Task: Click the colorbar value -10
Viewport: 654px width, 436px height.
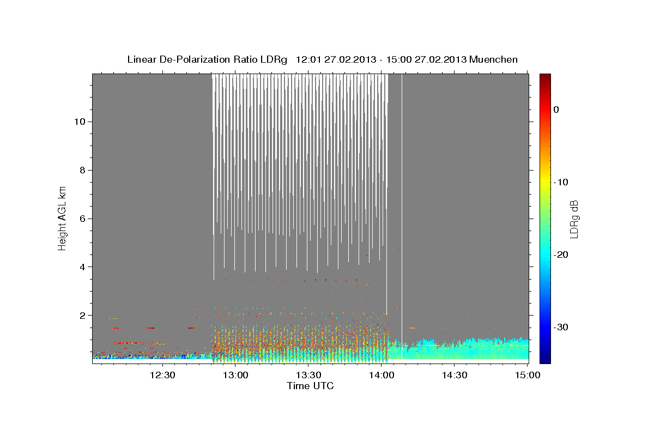Action: tap(561, 182)
